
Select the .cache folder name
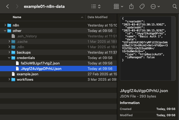click(22, 41)
